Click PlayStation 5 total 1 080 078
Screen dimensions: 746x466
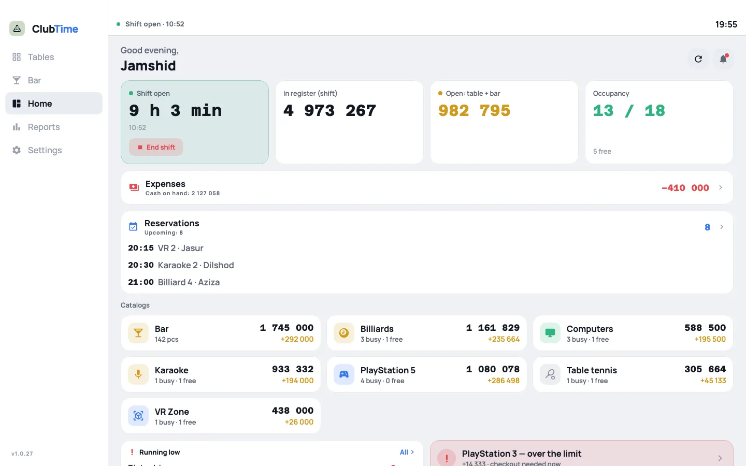[493, 369]
